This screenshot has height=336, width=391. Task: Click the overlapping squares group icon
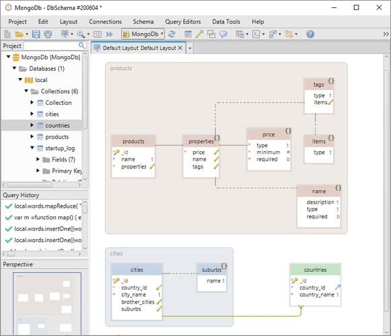(211, 34)
